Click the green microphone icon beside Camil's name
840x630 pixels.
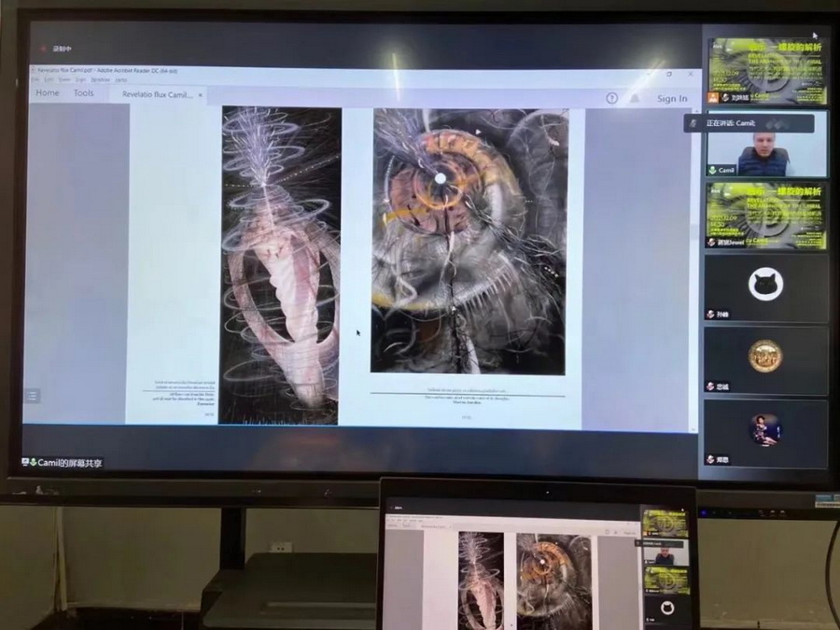point(712,171)
